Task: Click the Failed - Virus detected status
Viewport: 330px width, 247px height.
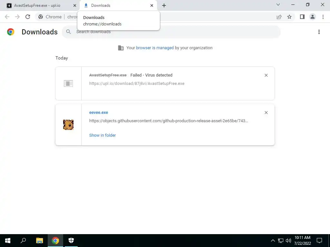Action: (151, 75)
